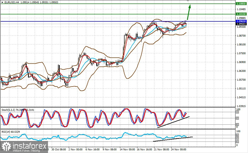Click the 1.04515 price scale value
Viewport: 248px width, 153px height.
(x=241, y=97)
